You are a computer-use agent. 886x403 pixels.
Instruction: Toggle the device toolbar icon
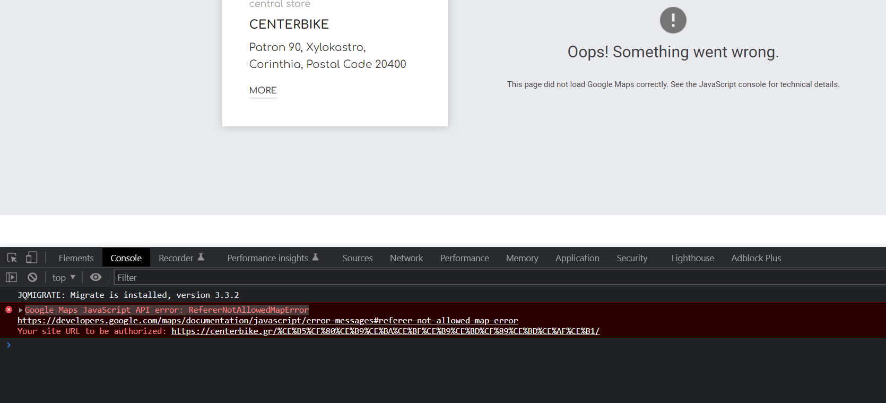tap(32, 258)
